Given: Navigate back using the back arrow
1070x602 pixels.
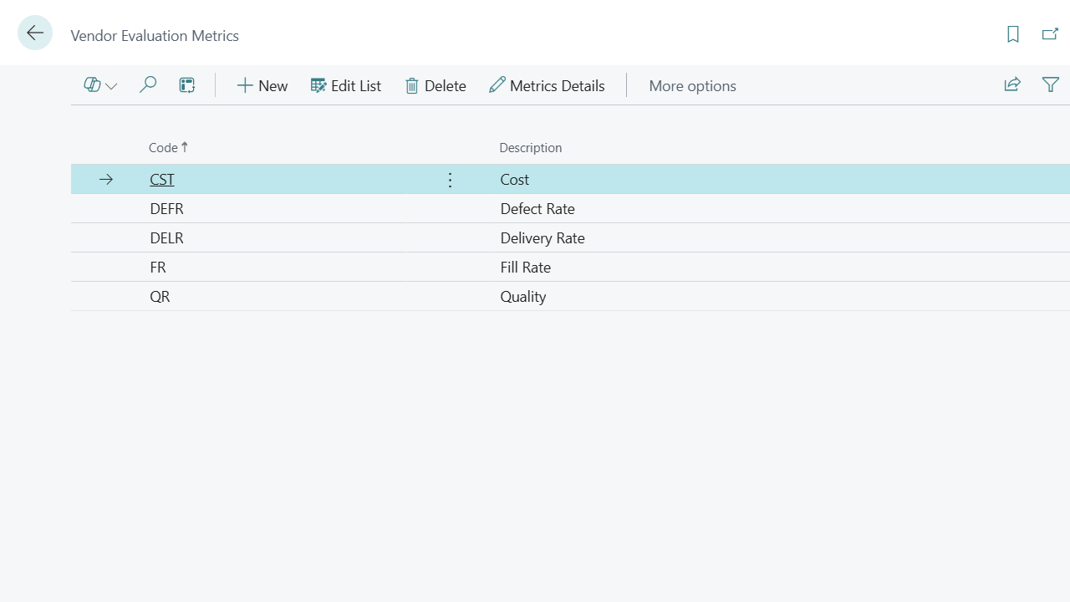Looking at the screenshot, I should pos(34,33).
